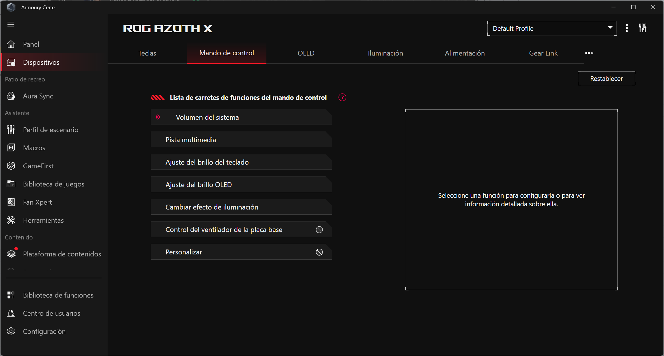Screen dimensions: 664x356
Task: Click the Aura Sync icon
Action: click(x=11, y=96)
